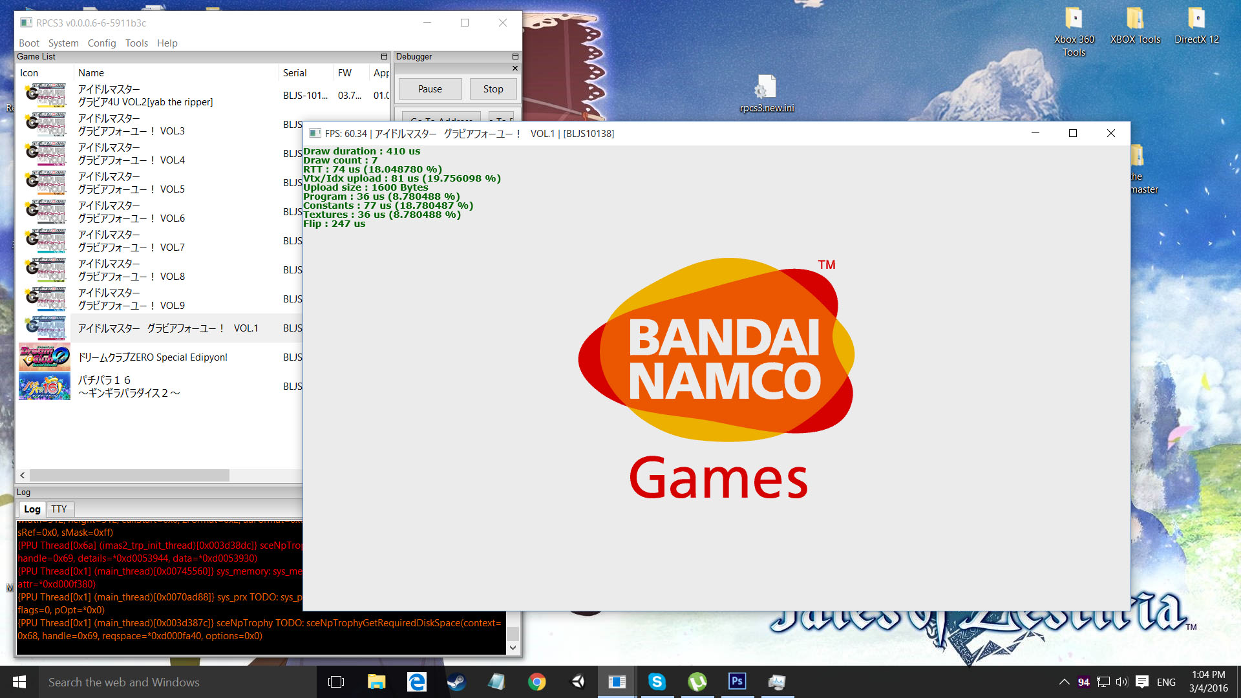Open Photoshop from the taskbar
Screen dimensions: 1241x698
pos(737,682)
